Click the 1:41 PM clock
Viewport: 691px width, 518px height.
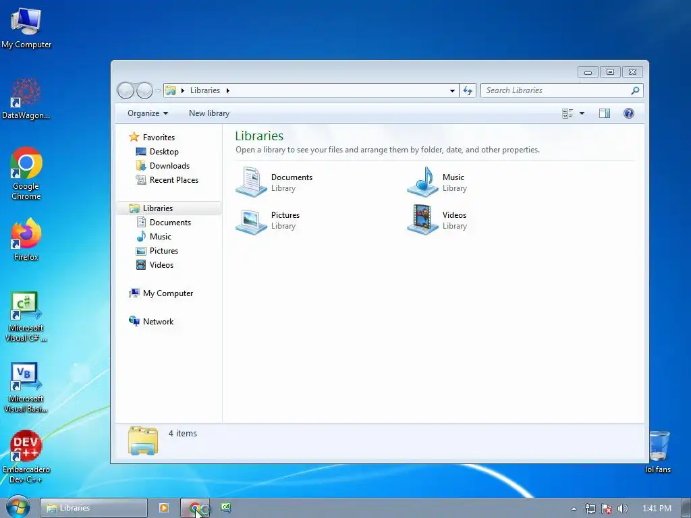[x=657, y=509]
